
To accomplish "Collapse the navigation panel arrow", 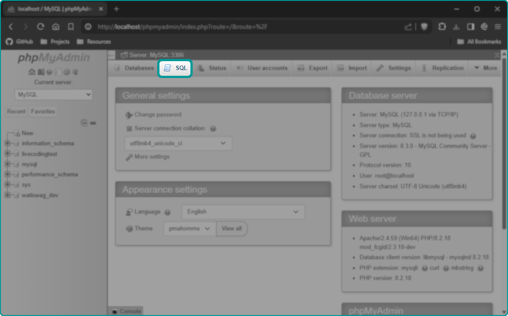I will coord(112,55).
